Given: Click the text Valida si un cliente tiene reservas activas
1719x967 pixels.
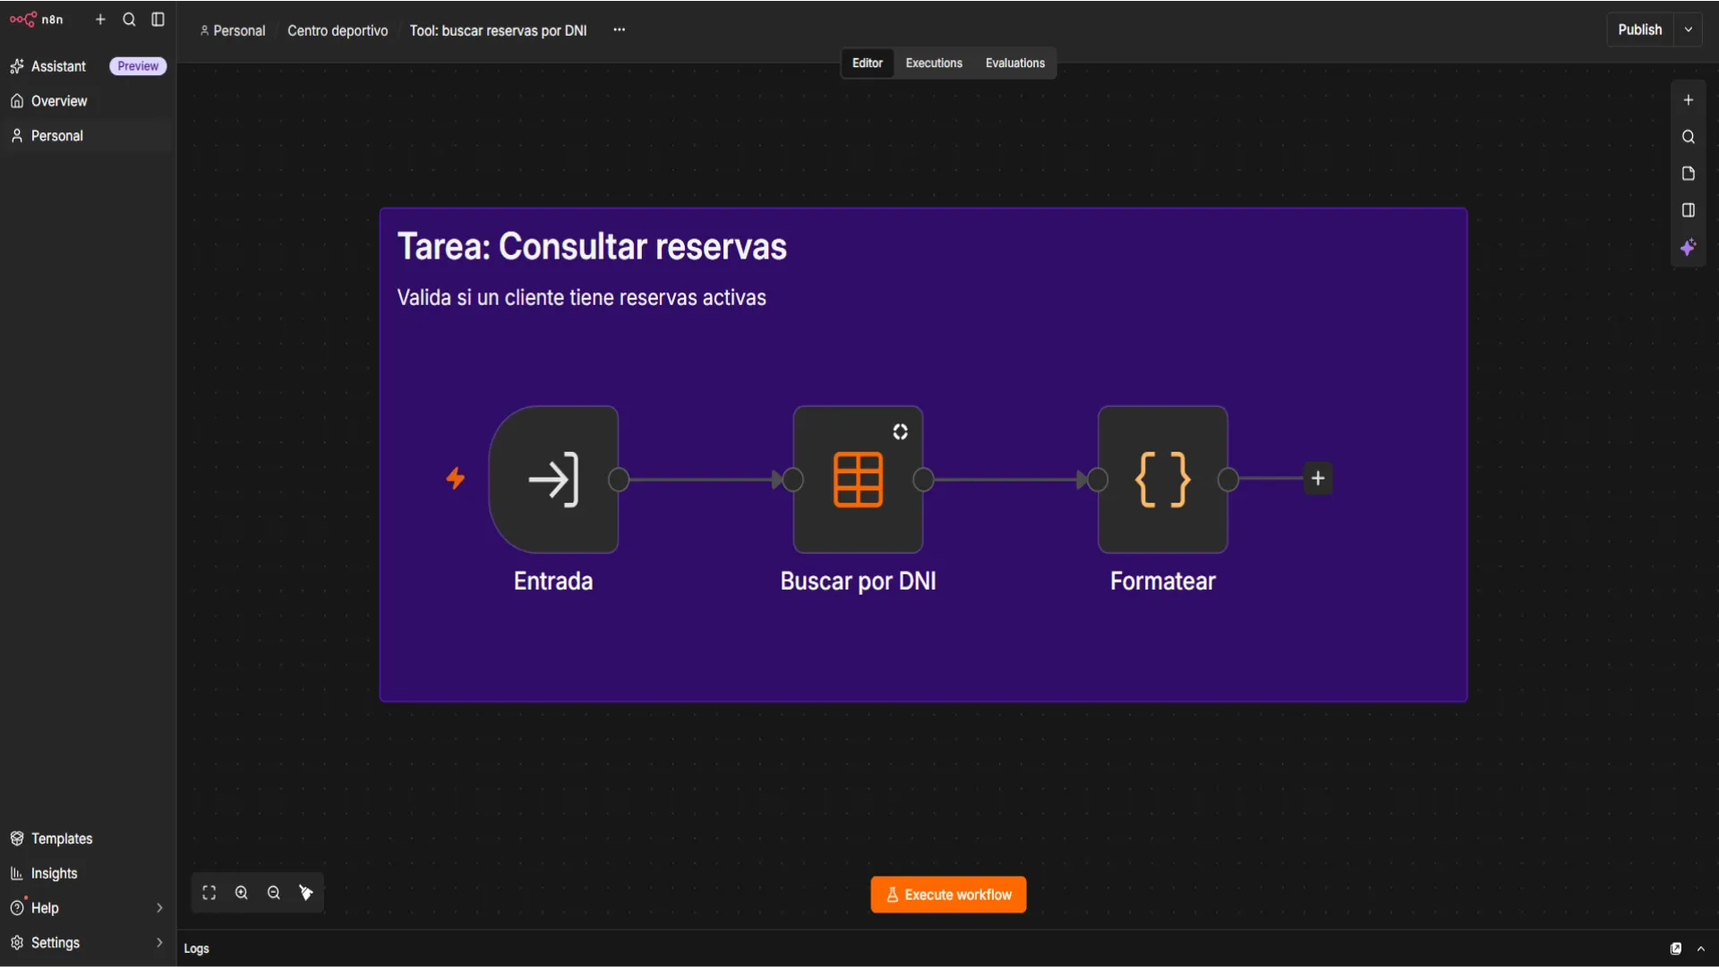Looking at the screenshot, I should 581,297.
